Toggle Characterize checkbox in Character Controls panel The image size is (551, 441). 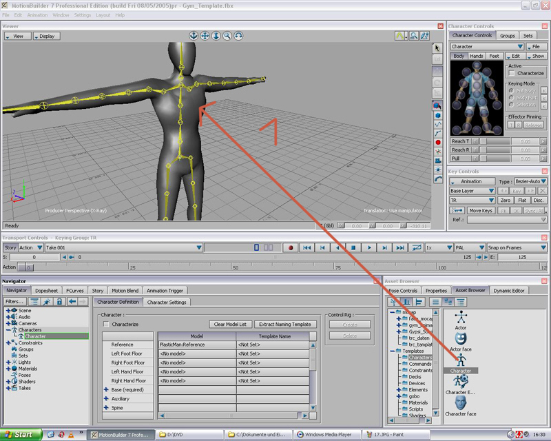pos(511,73)
